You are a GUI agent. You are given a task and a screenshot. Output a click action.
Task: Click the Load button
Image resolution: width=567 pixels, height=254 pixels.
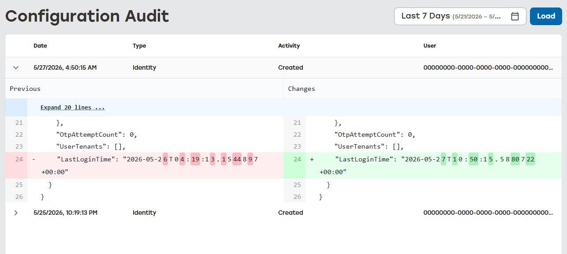tap(546, 16)
